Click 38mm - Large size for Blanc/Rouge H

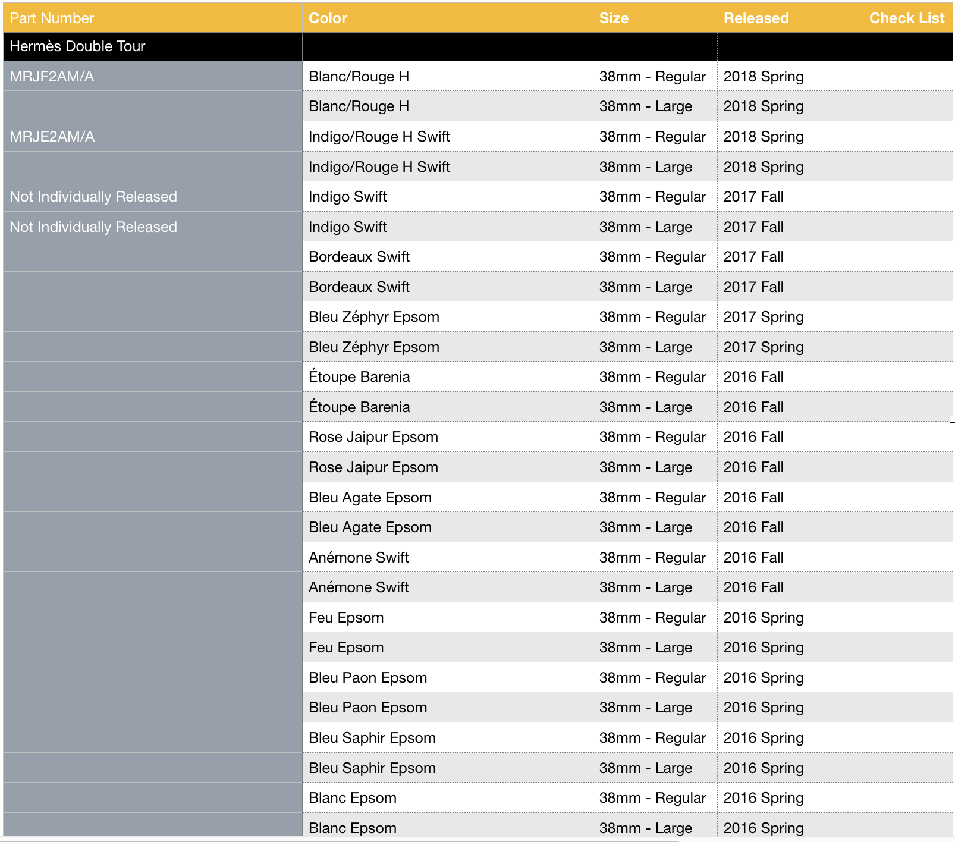(x=646, y=106)
